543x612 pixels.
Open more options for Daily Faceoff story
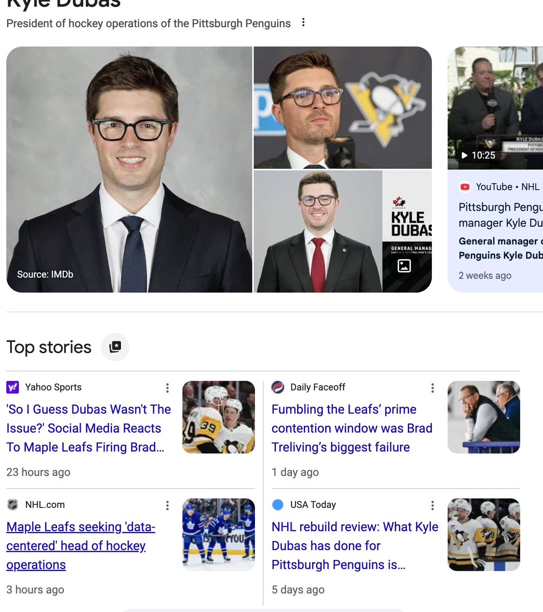pyautogui.click(x=432, y=387)
